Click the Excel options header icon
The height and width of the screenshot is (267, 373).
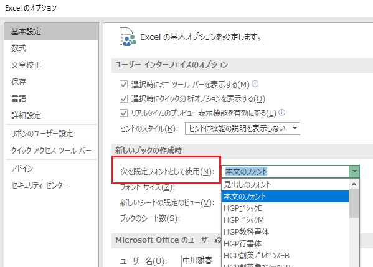pyautogui.click(x=128, y=37)
